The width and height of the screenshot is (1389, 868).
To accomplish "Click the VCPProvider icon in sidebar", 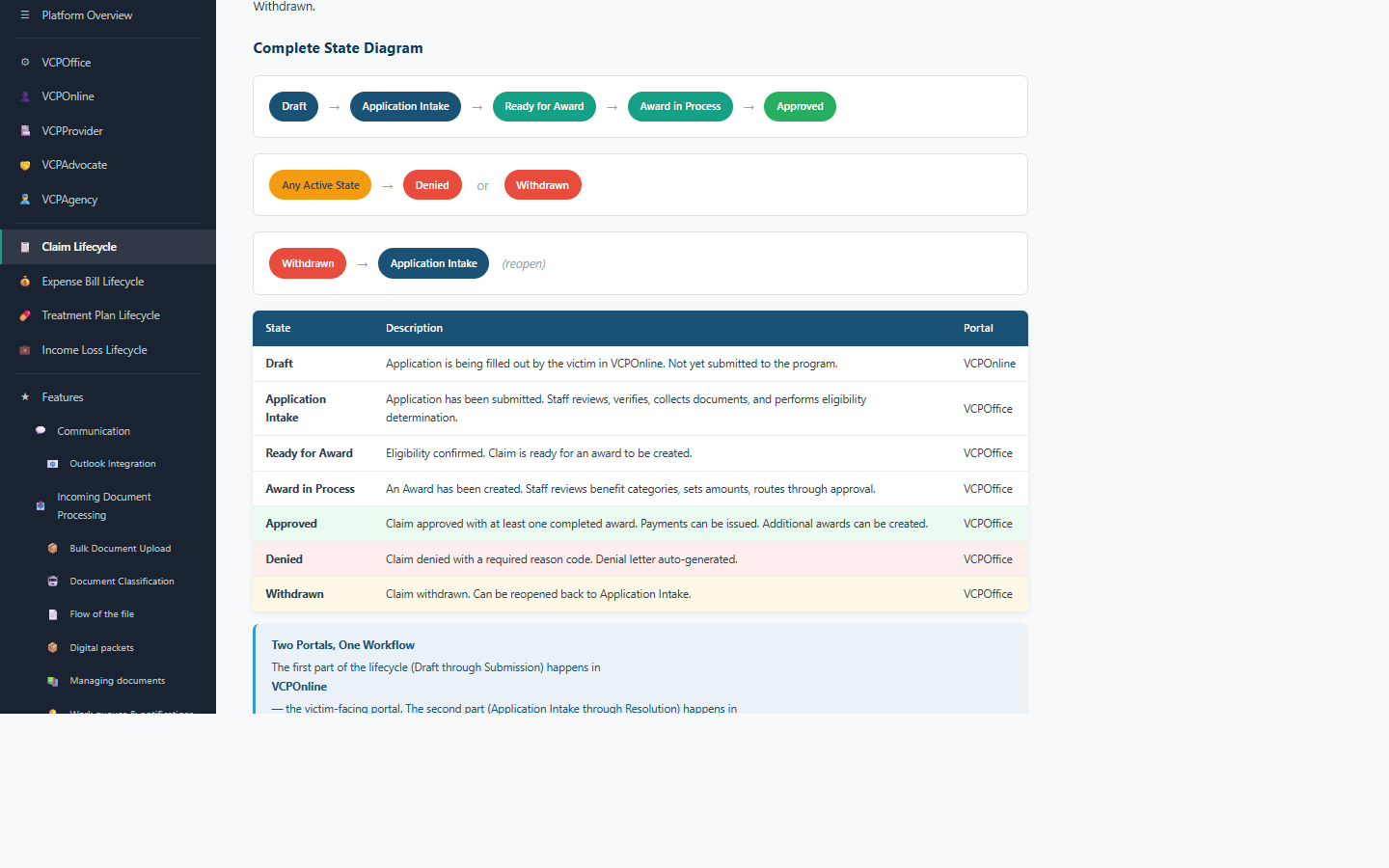I will (25, 131).
